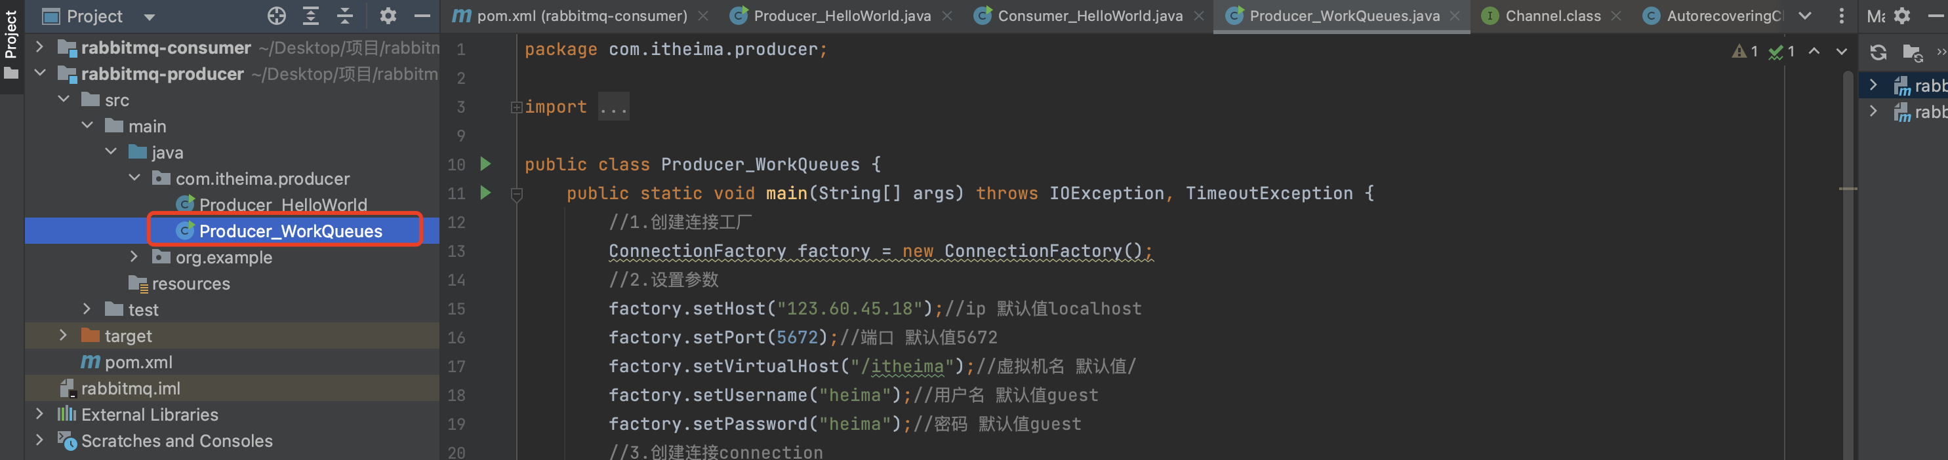
Task: Show the hidden editor tabs list
Action: 1805,16
